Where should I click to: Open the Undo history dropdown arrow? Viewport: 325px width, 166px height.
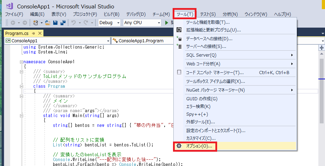click(x=79, y=23)
